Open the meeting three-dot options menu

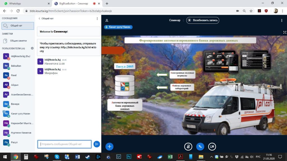click(x=282, y=20)
